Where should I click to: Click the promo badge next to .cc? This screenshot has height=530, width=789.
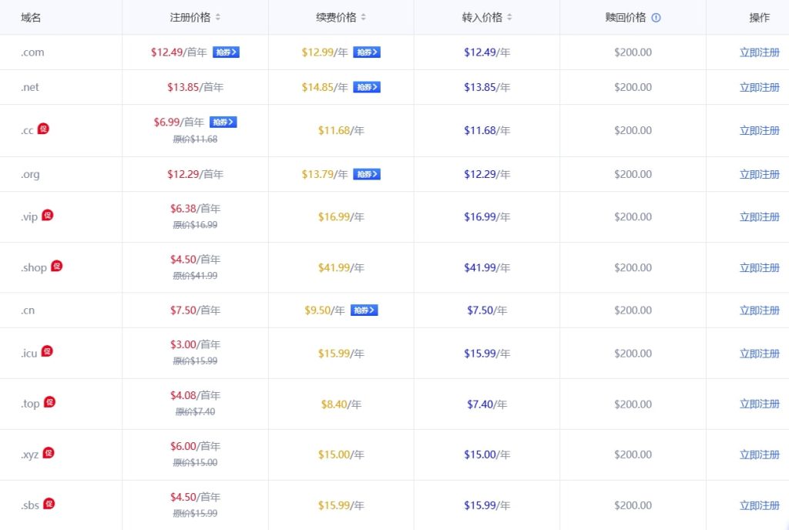pyautogui.click(x=43, y=129)
